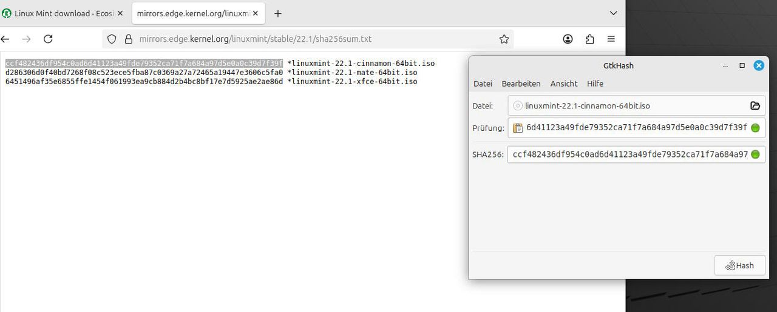Open the tracking protection shield icon

[112, 39]
